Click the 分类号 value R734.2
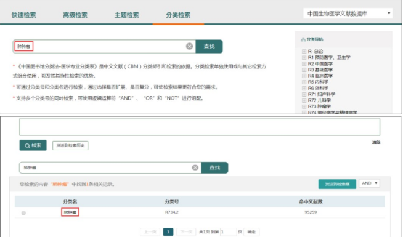 [171, 212]
